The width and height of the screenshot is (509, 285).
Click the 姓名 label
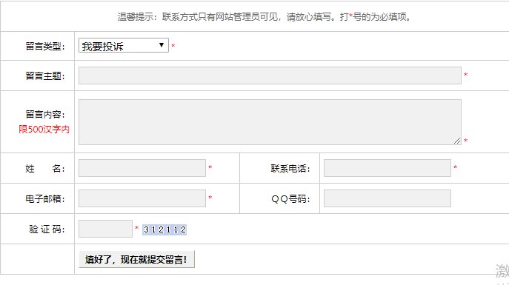point(45,169)
